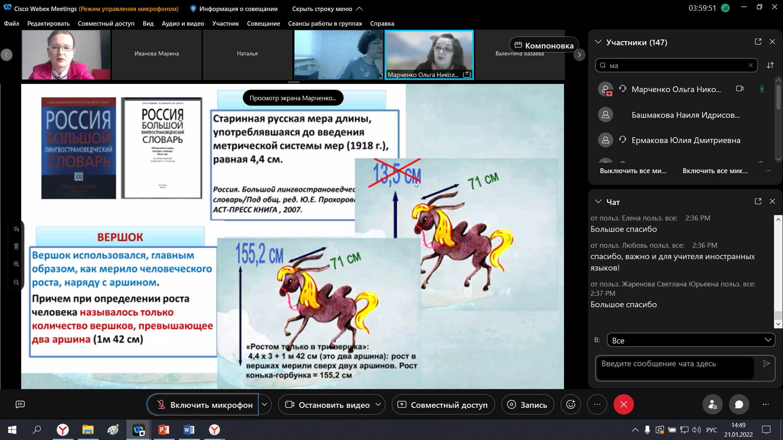
Task: Click the chat message input field
Action: tap(675, 368)
